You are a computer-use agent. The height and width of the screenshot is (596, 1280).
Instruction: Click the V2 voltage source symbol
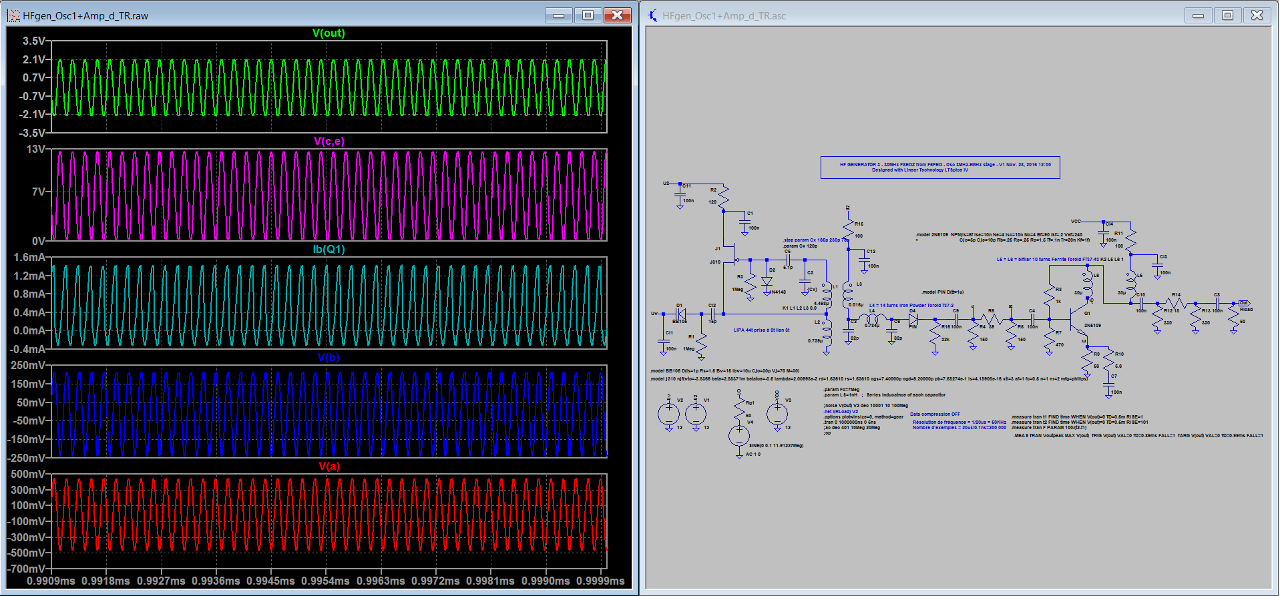tap(668, 414)
